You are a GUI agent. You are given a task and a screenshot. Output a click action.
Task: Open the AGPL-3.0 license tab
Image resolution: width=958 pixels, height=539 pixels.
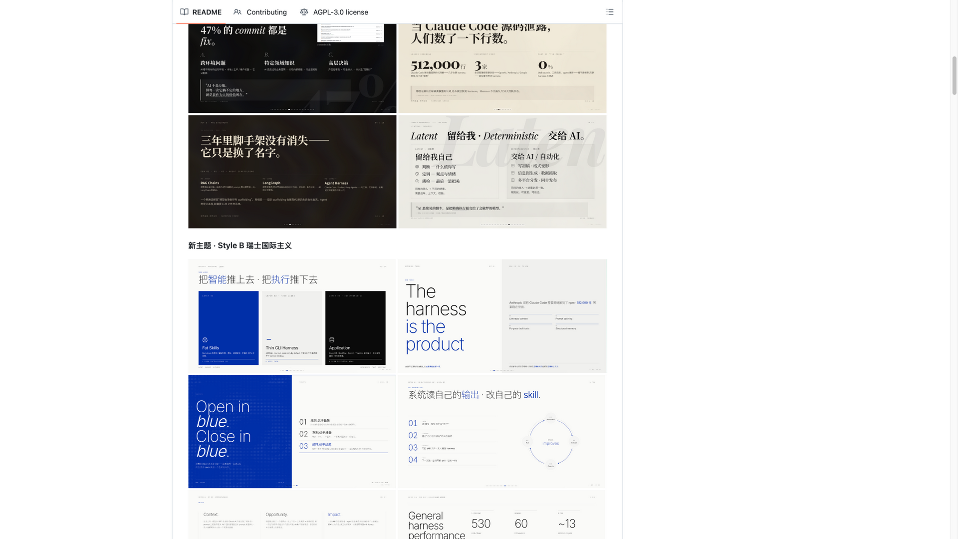(334, 12)
